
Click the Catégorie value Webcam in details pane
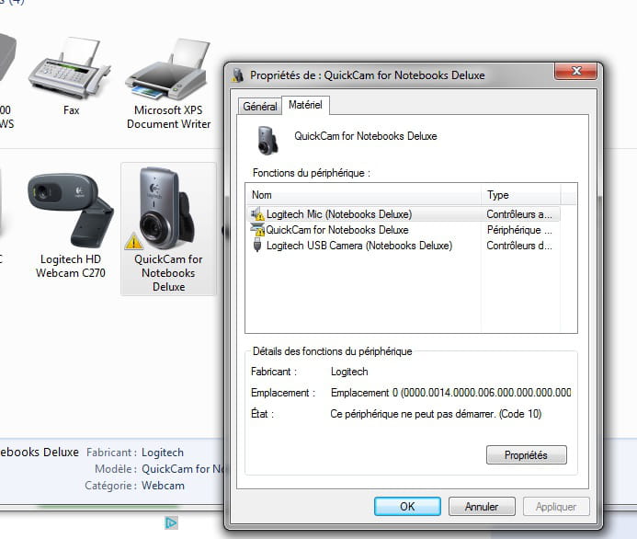[163, 486]
